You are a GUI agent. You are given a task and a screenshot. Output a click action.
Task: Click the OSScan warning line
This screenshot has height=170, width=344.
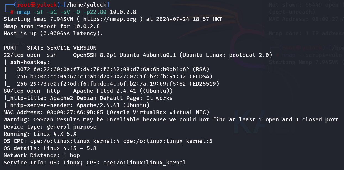[171, 119]
